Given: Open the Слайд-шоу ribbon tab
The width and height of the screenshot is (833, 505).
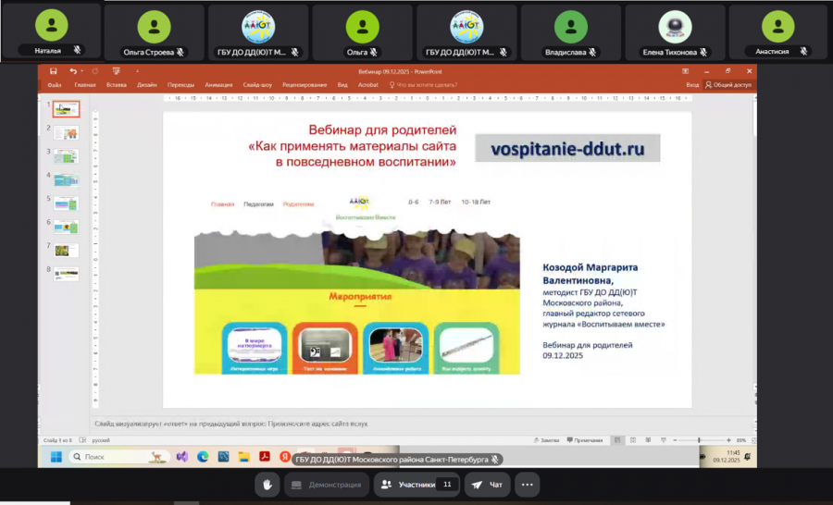Looking at the screenshot, I should pos(257,84).
